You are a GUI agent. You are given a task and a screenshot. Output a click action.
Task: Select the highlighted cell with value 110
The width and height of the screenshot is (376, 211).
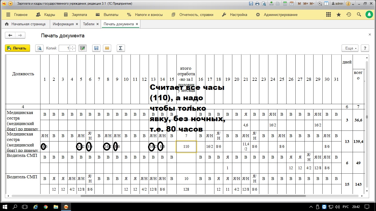pos(186,146)
